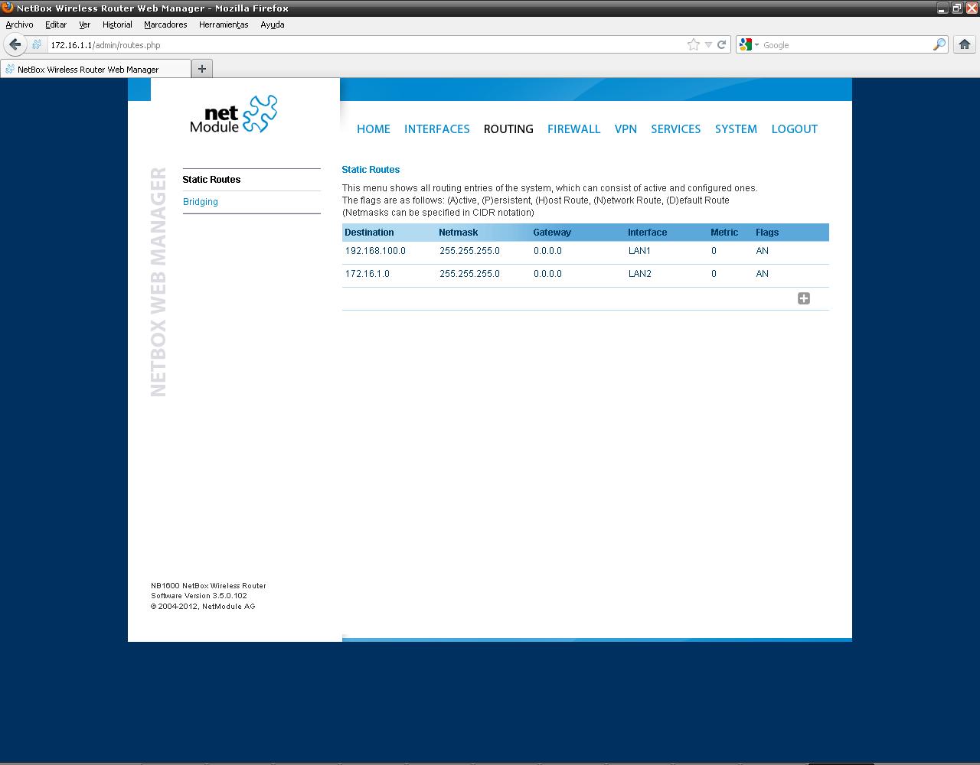Viewport: 980px width, 765px height.
Task: Click the home icon in the Firefox toolbar
Action: [964, 44]
